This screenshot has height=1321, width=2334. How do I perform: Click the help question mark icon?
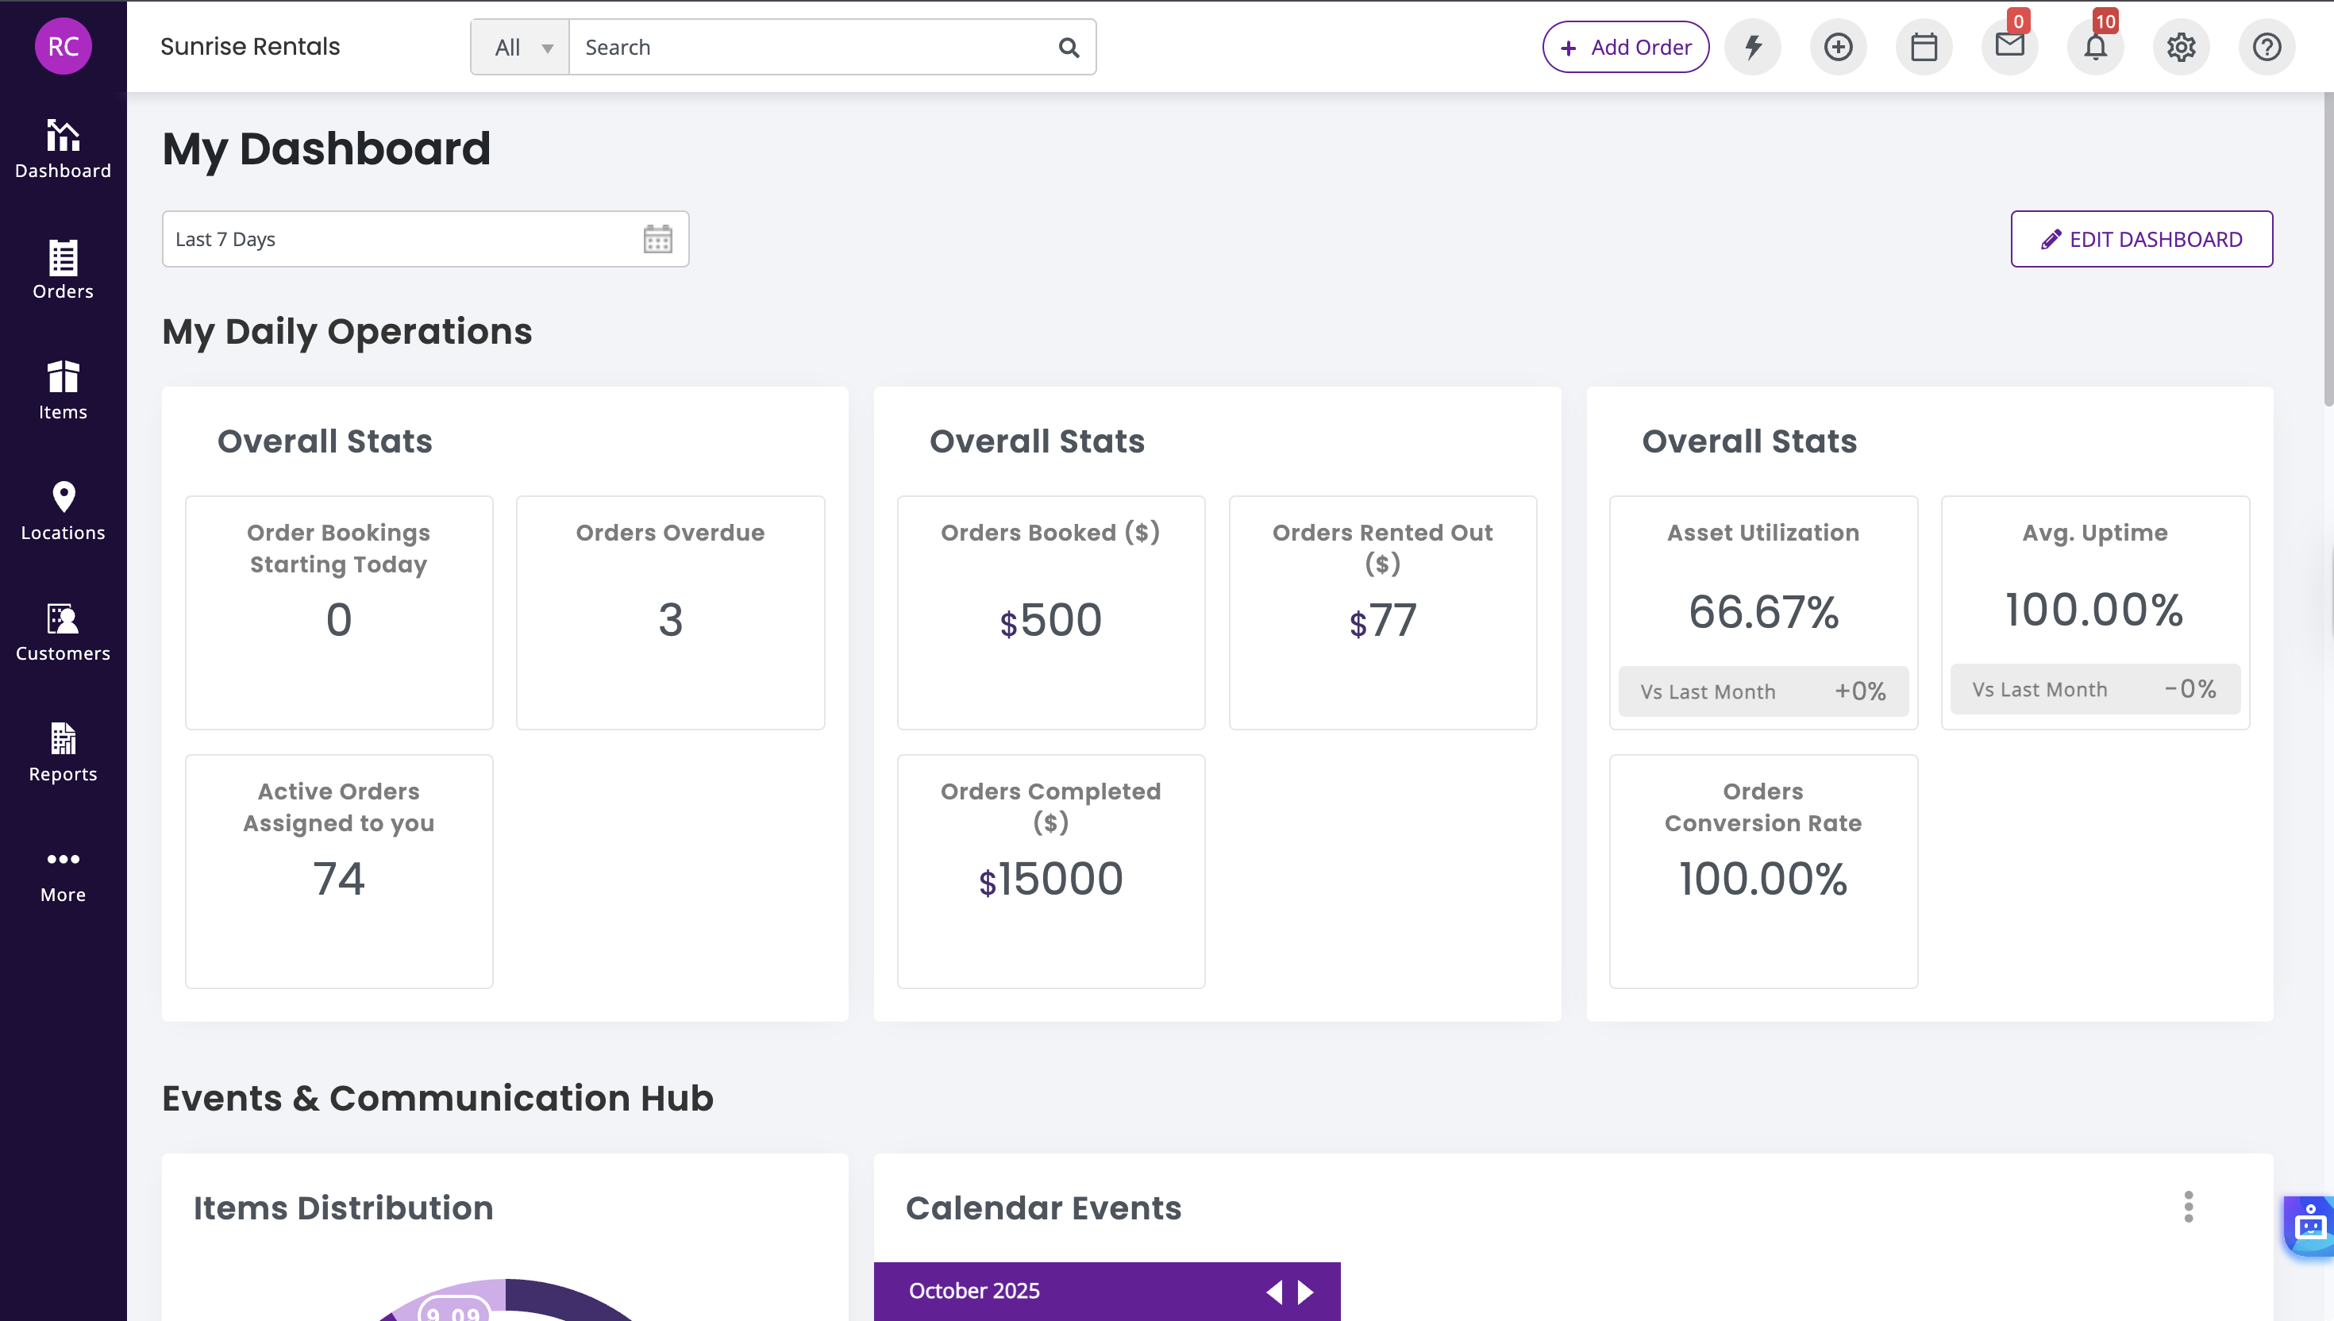click(x=2266, y=47)
